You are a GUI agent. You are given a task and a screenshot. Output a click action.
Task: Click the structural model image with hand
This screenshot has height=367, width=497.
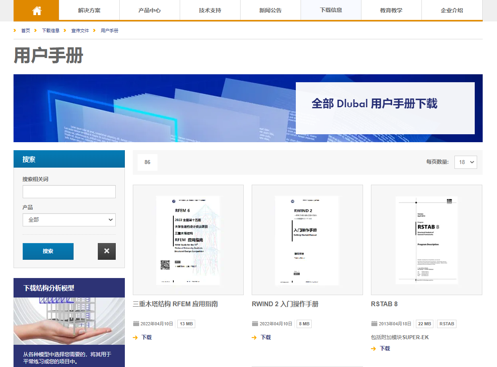click(x=69, y=321)
